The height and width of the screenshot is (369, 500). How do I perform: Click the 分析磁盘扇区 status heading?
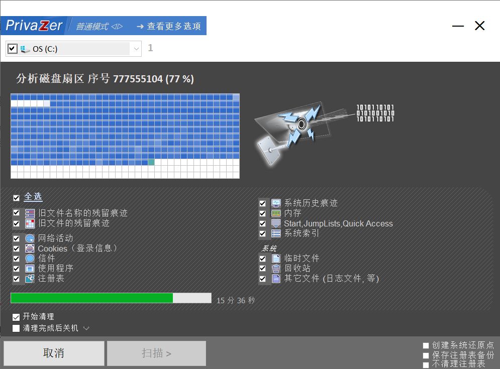click(x=105, y=78)
